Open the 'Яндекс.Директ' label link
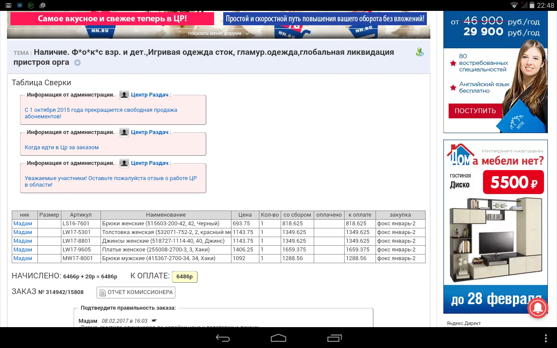The image size is (557, 348). pos(464,323)
